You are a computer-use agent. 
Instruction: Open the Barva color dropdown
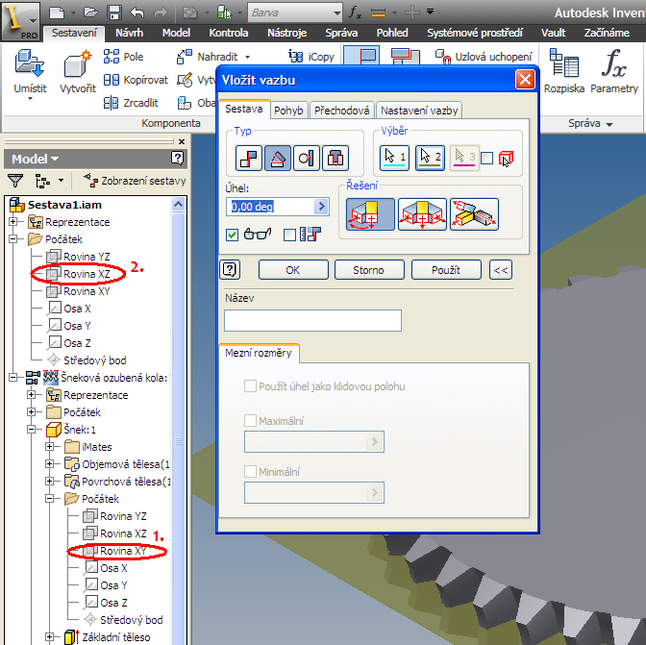pos(337,12)
